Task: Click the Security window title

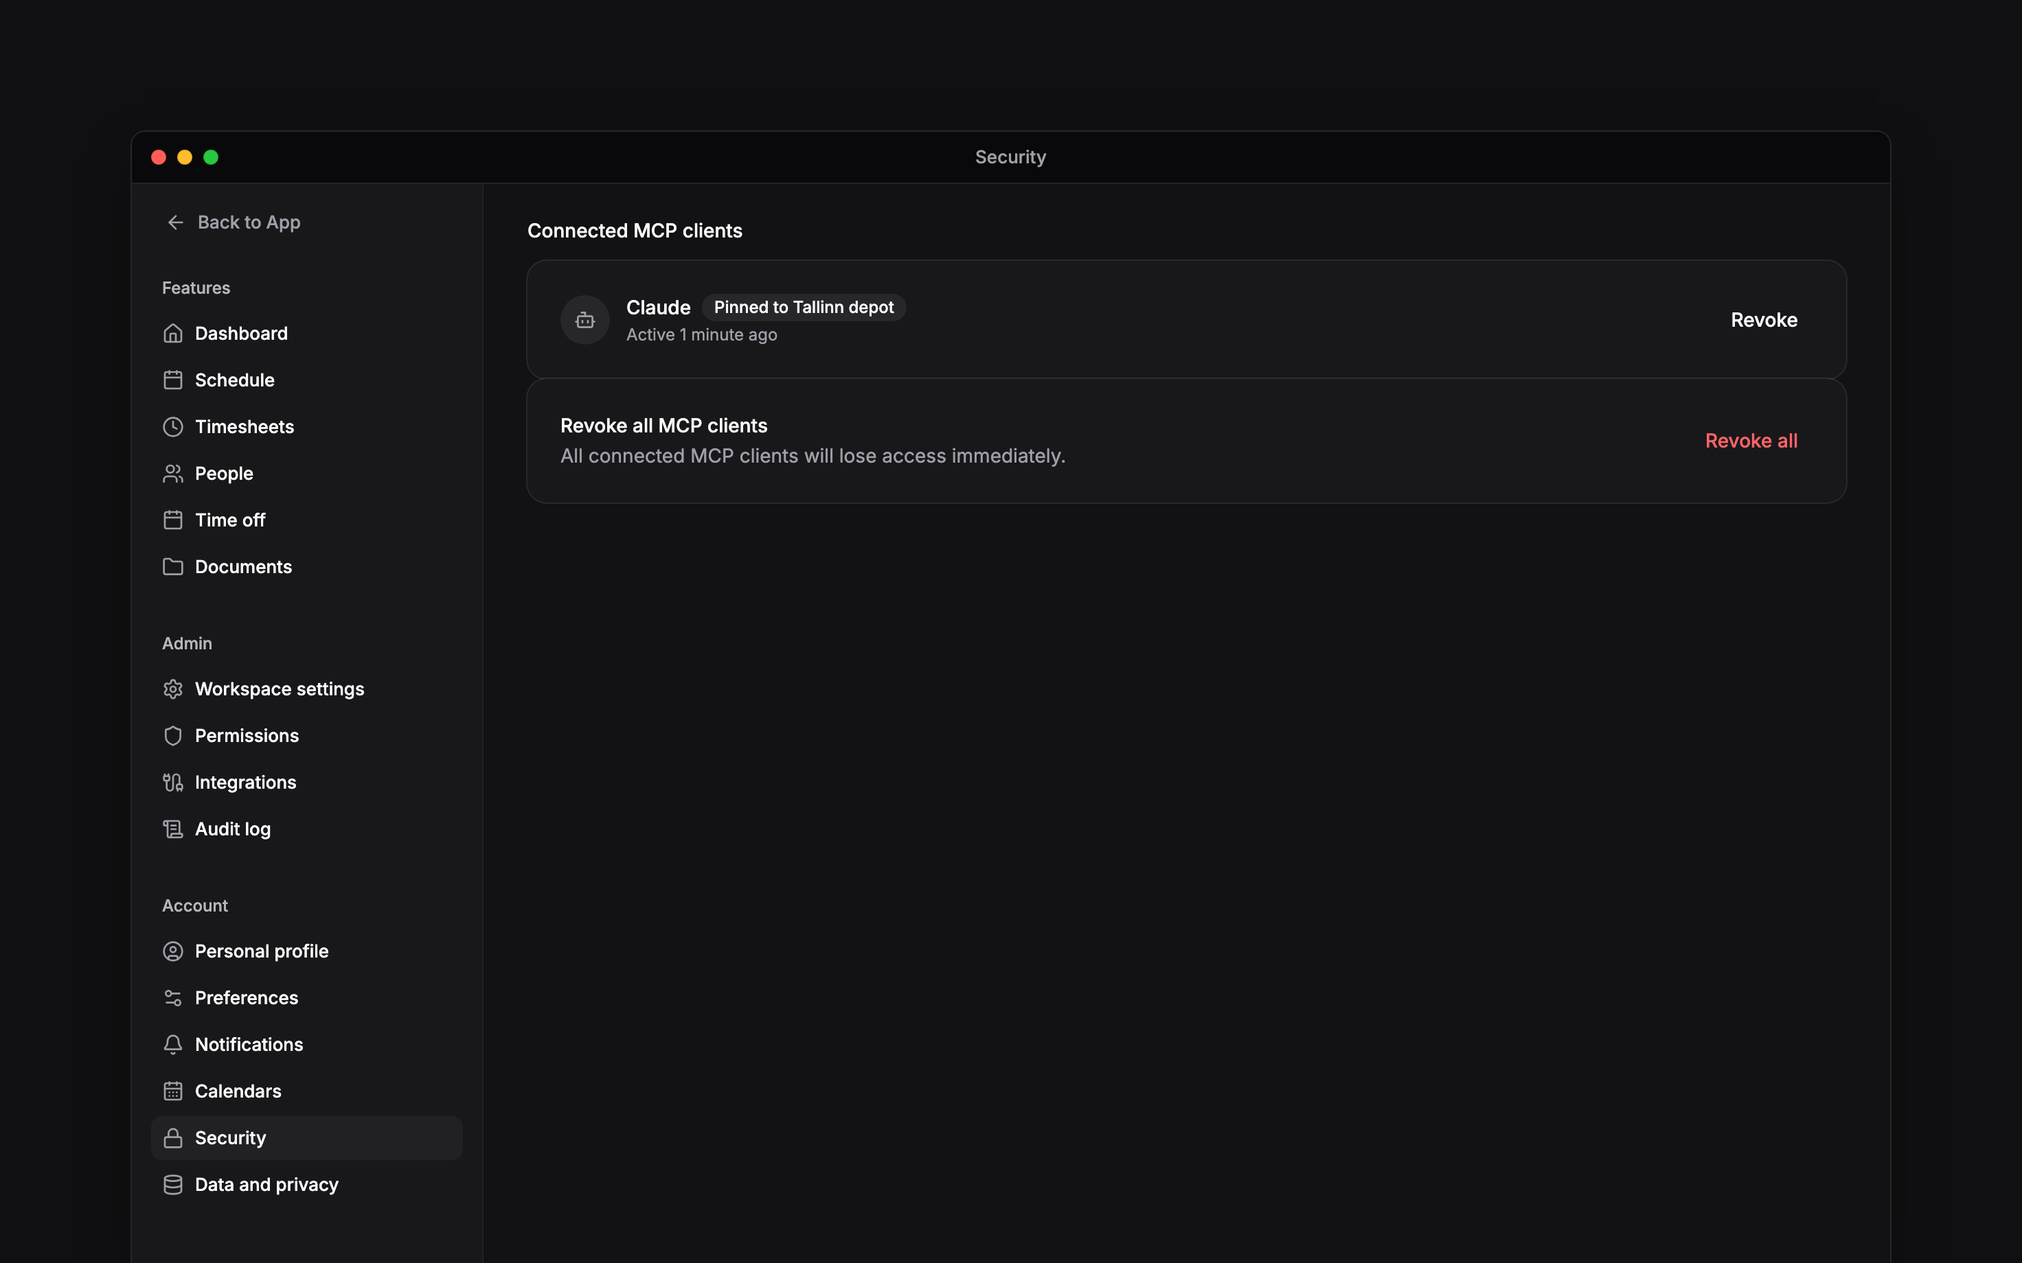Action: (x=1010, y=157)
